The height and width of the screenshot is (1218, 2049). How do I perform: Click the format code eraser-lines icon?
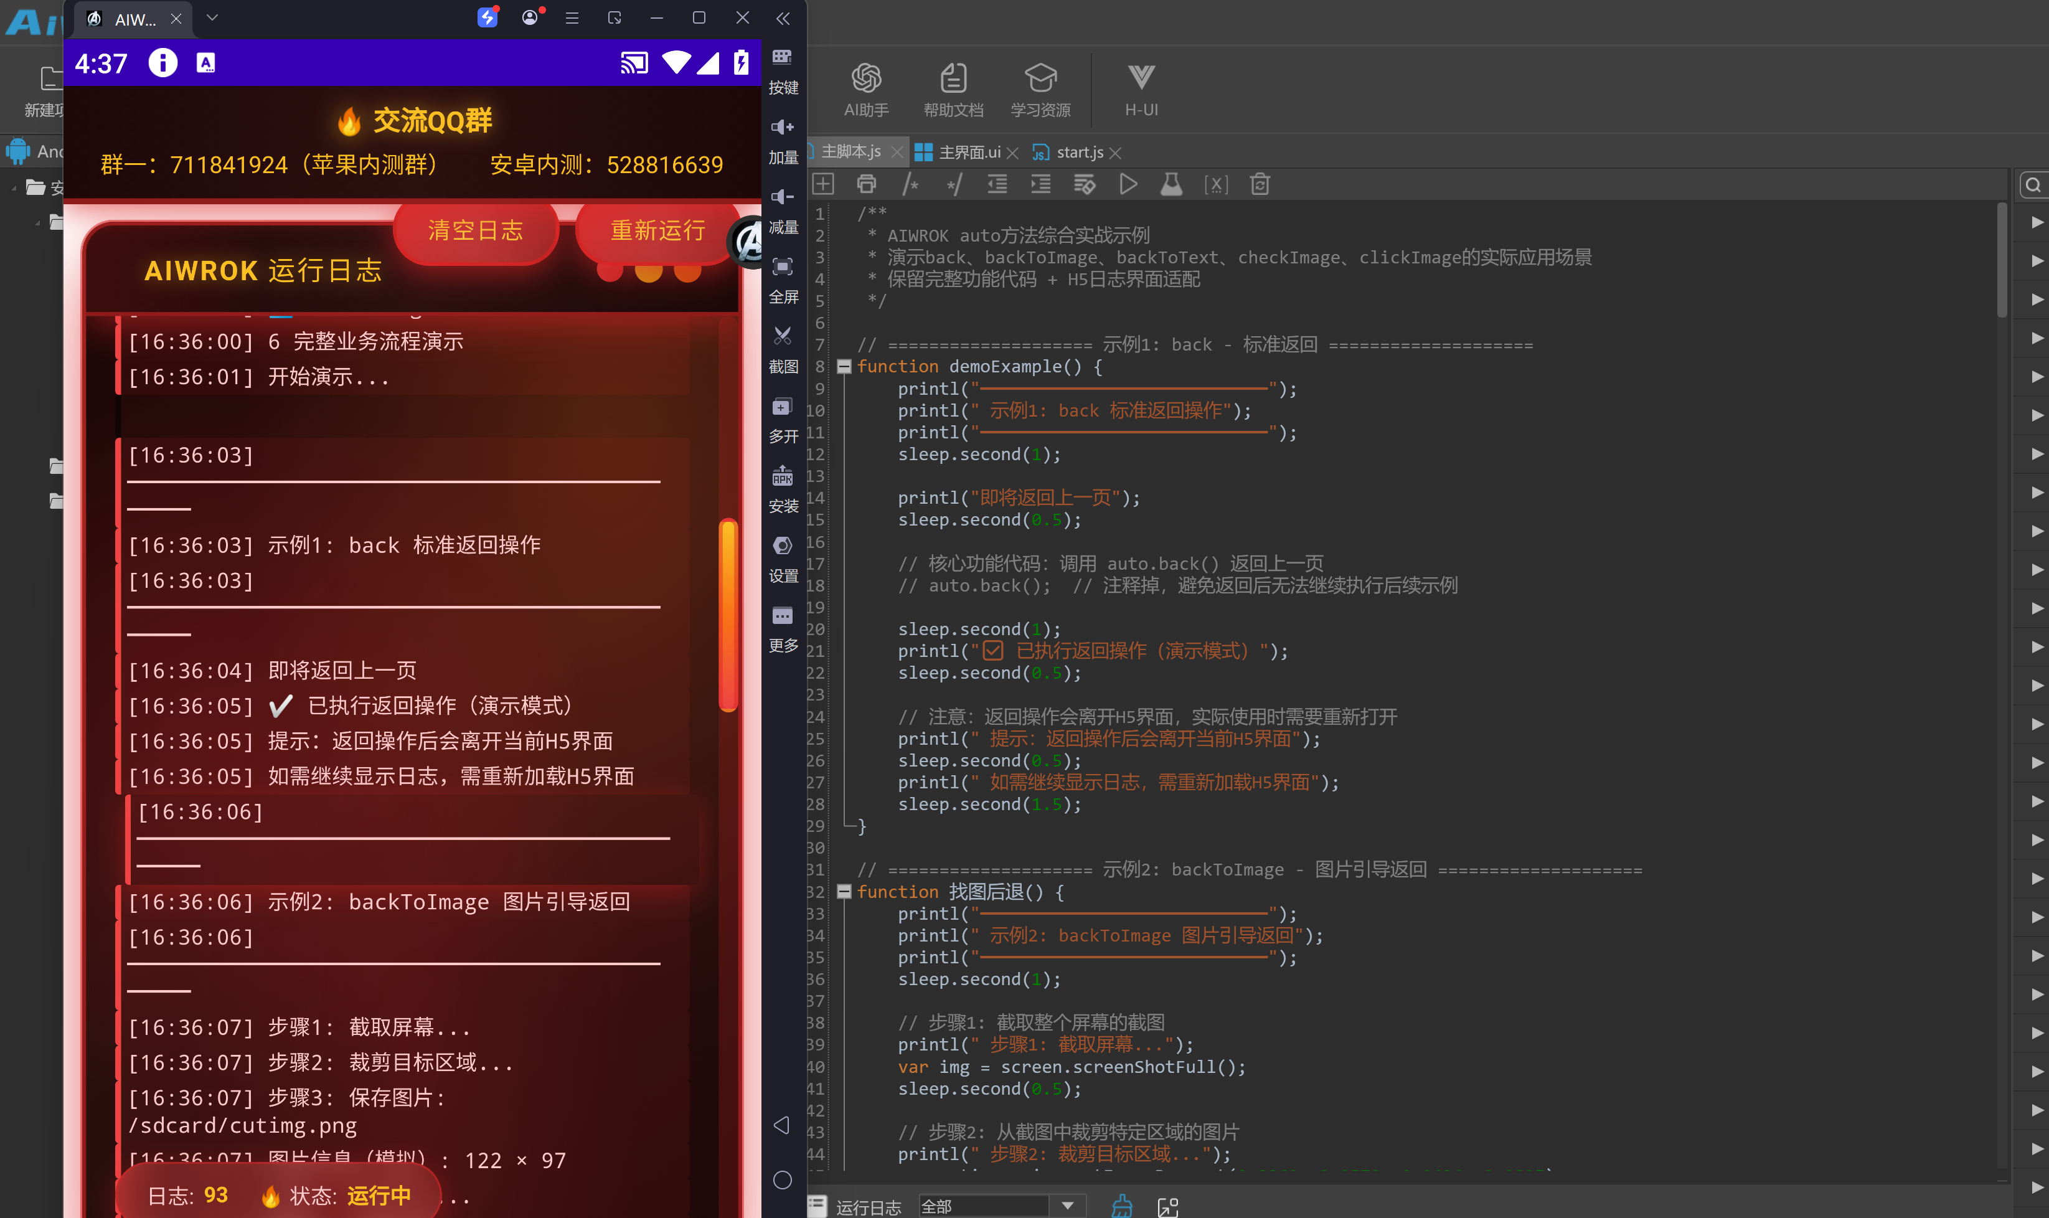click(x=1085, y=184)
